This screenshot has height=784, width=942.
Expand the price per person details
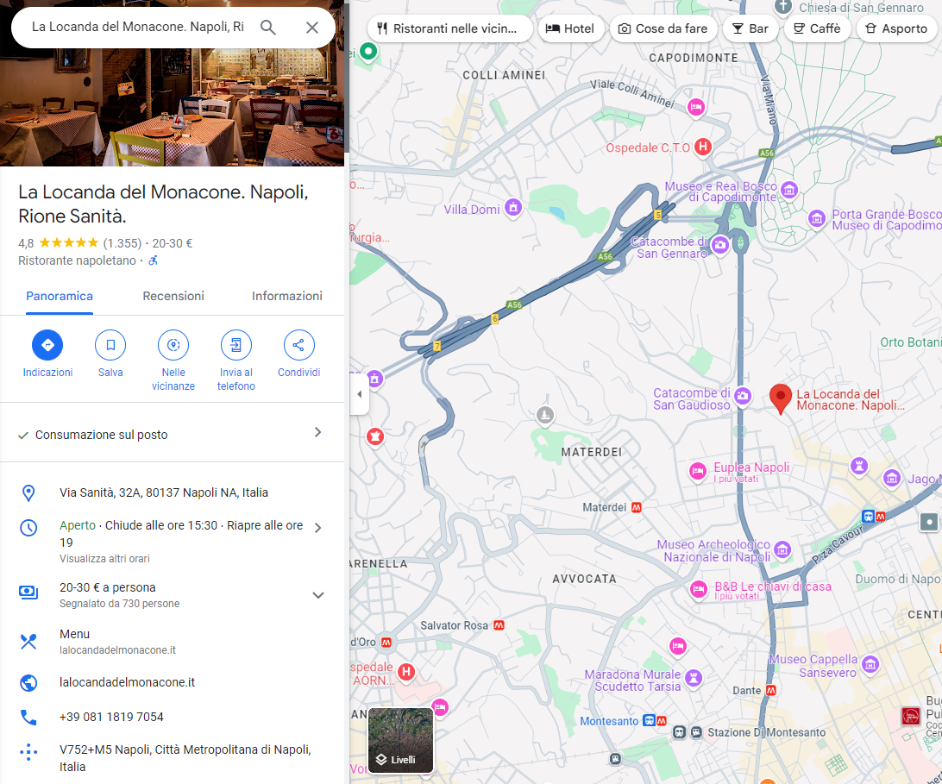[x=318, y=594]
